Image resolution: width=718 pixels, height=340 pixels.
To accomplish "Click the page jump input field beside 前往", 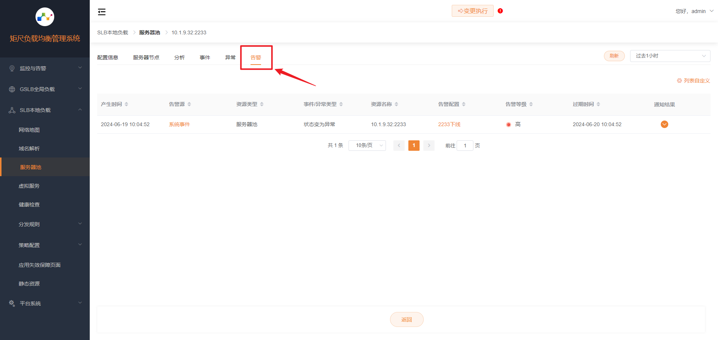I will 465,146.
